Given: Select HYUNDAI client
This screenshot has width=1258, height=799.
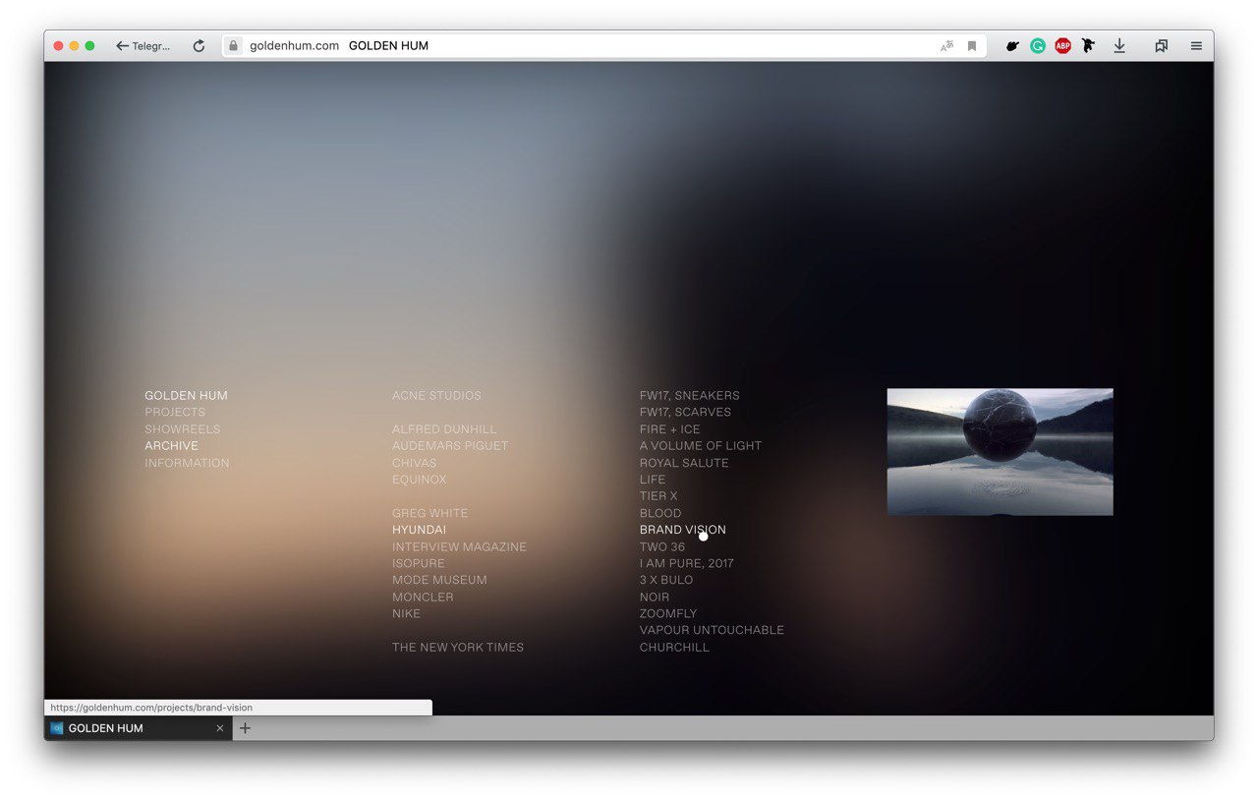Looking at the screenshot, I should tap(419, 530).
